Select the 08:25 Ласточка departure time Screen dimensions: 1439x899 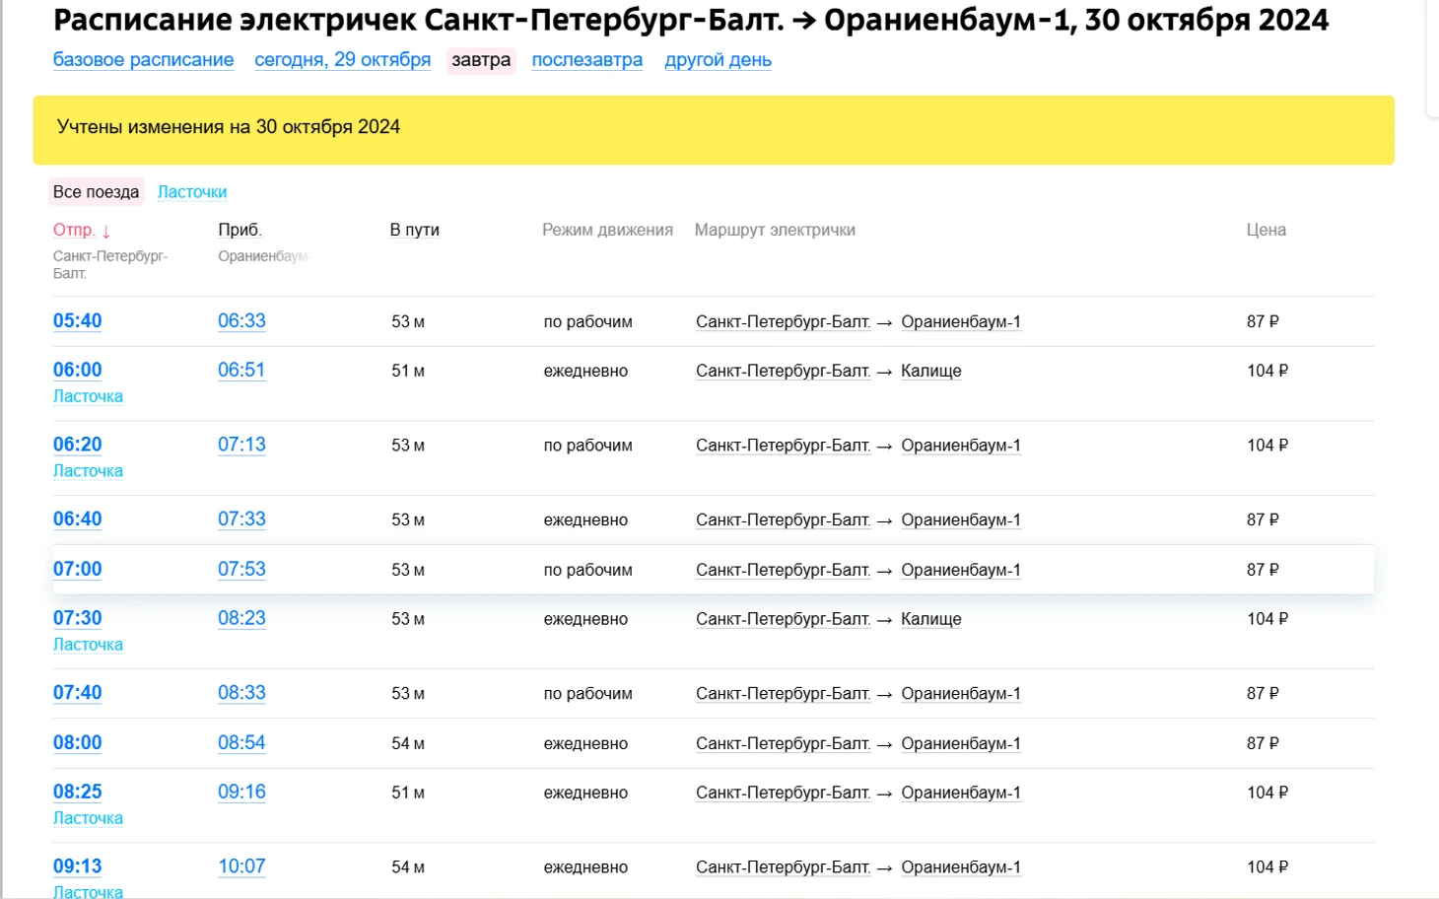click(x=77, y=793)
